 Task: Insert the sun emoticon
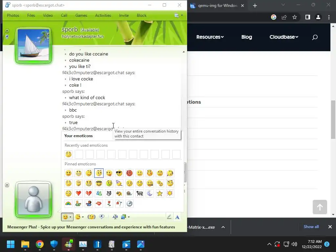point(170,193)
